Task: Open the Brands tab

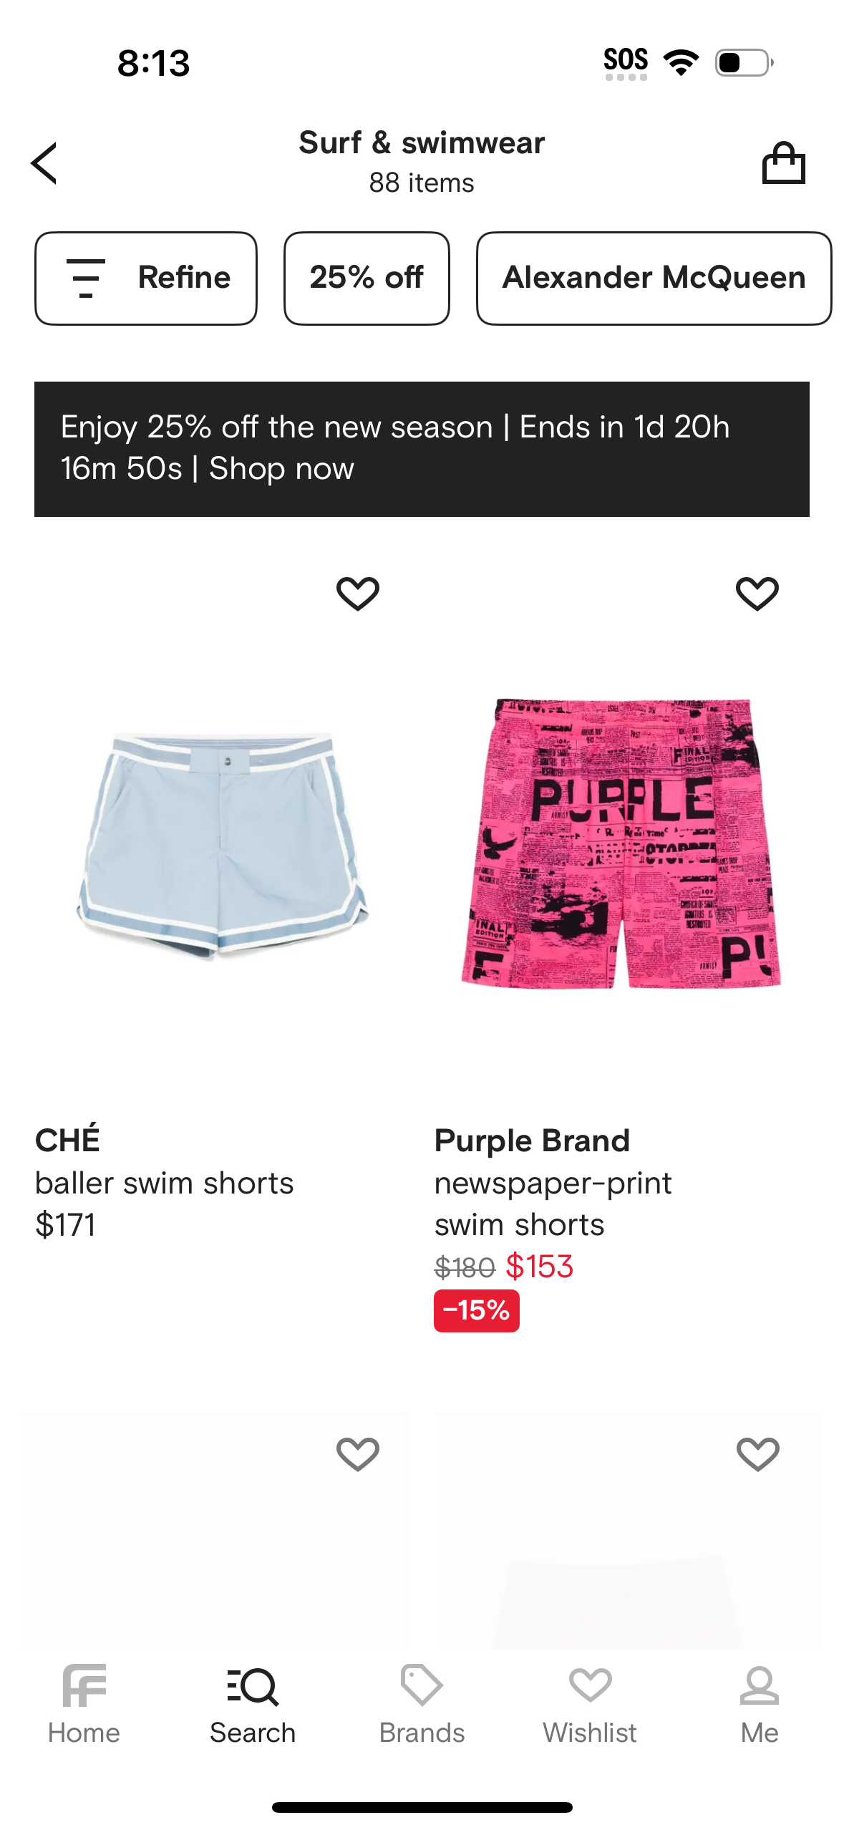Action: [422, 1704]
